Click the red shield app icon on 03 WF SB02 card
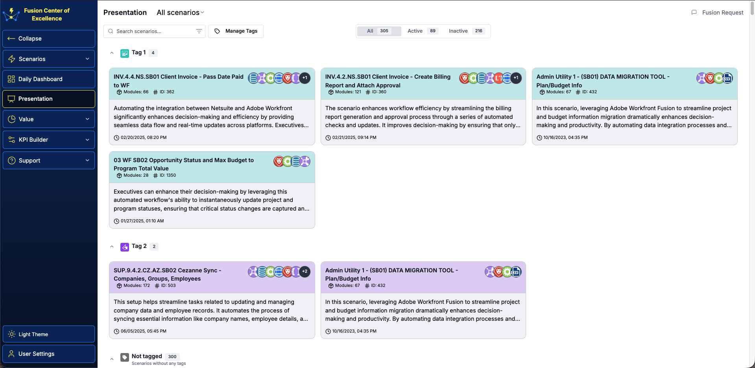 pyautogui.click(x=279, y=161)
